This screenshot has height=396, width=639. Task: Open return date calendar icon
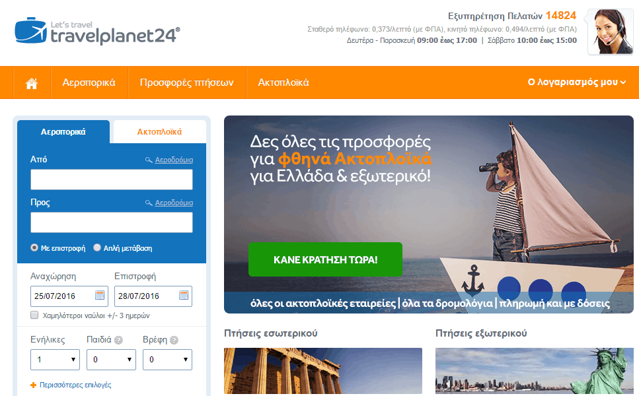(184, 295)
